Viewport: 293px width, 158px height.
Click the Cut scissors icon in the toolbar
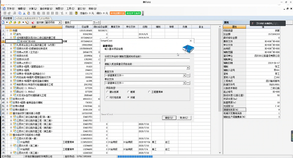point(24,13)
